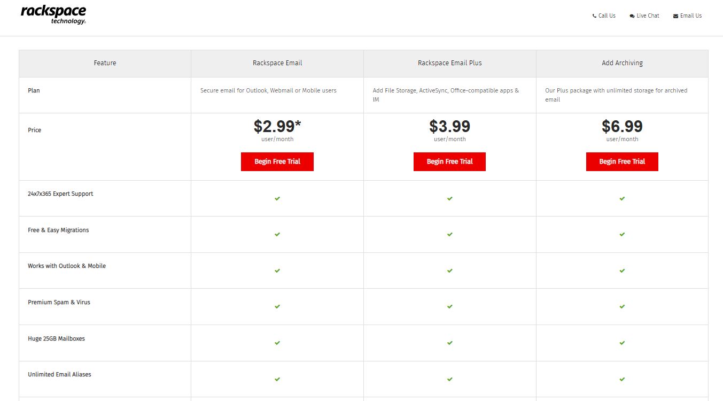Click the Free Migrations checkmark under Email Plus

pos(449,234)
